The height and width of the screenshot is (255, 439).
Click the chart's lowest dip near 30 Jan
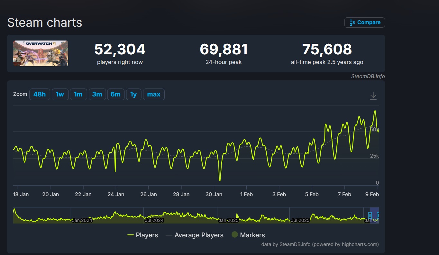click(220, 179)
